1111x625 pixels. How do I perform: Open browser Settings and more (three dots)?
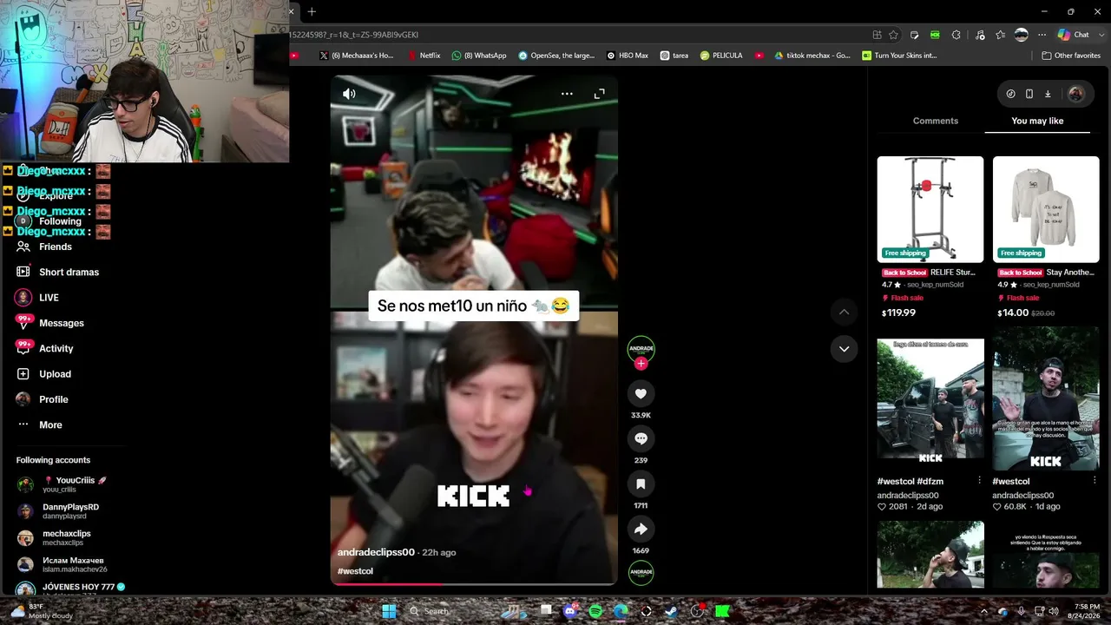click(x=1042, y=35)
